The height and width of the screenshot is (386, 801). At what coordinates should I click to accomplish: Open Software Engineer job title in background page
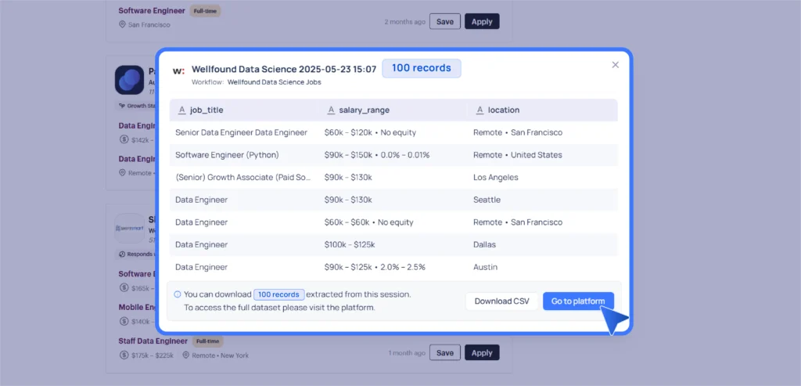[x=152, y=10]
